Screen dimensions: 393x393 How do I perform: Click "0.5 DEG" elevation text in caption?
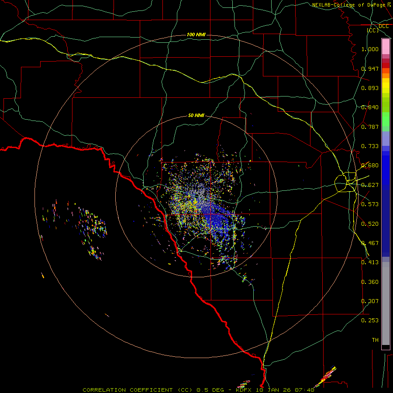[210, 390]
